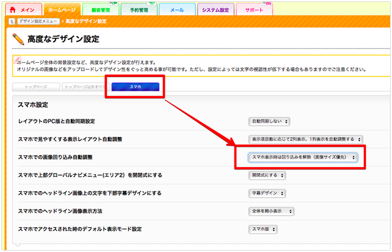
Task: Open the 字幕デザイン dropdown
Action: pos(267,193)
